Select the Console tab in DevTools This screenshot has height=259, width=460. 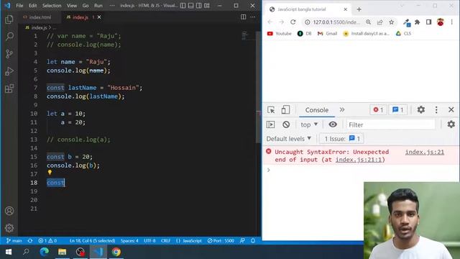316,110
